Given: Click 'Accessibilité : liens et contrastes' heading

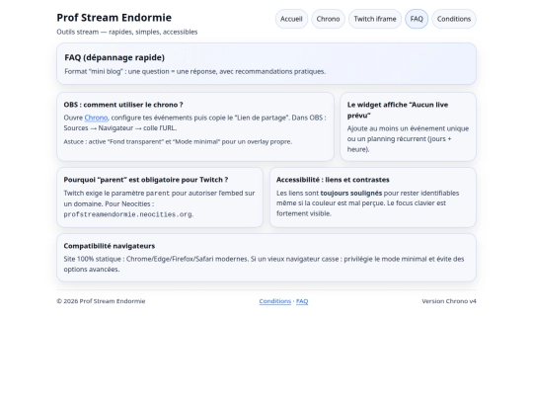Looking at the screenshot, I should click(x=333, y=180).
